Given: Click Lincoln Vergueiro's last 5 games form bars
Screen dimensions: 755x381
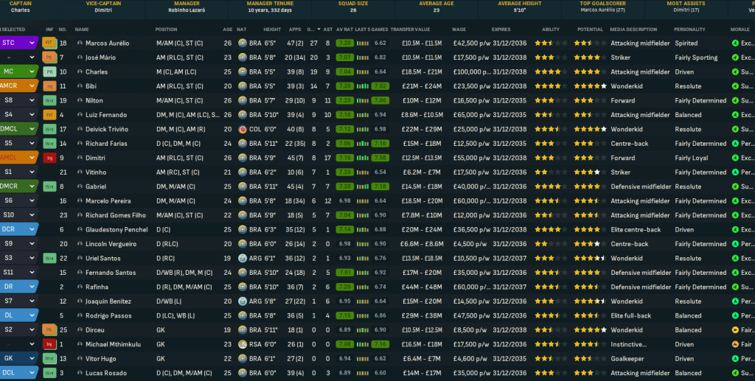Looking at the screenshot, I should pyautogui.click(x=362, y=245).
